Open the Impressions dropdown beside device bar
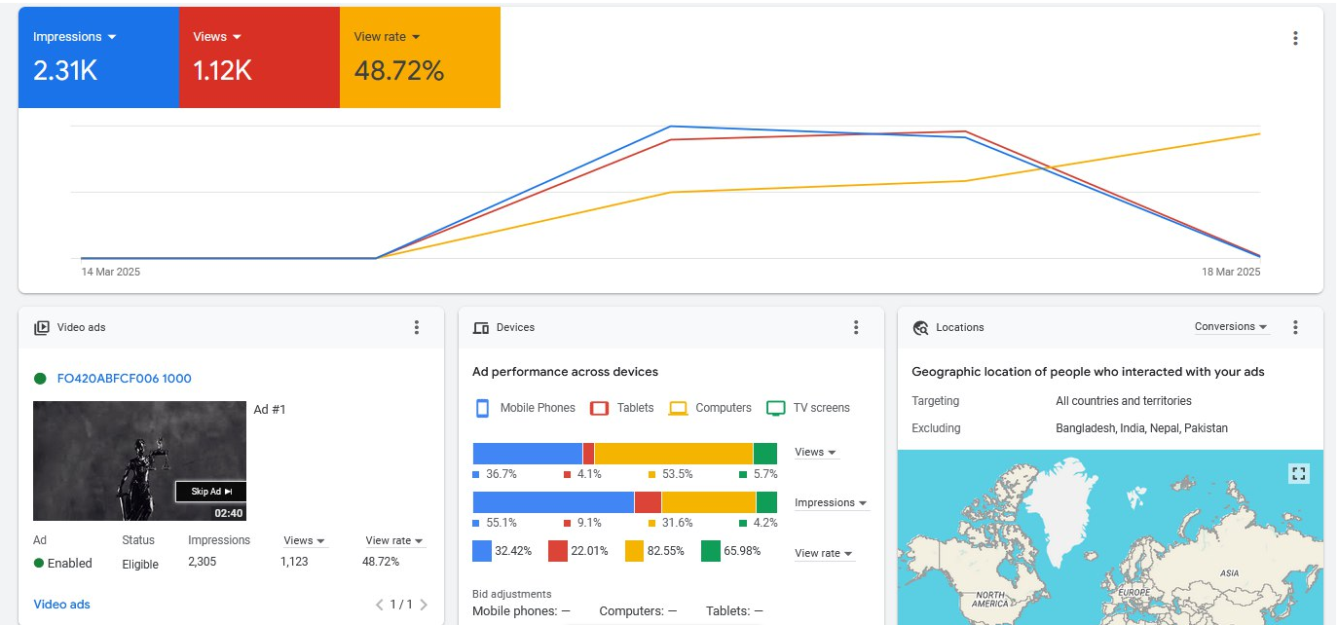Image resolution: width=1338 pixels, height=625 pixels. click(831, 503)
